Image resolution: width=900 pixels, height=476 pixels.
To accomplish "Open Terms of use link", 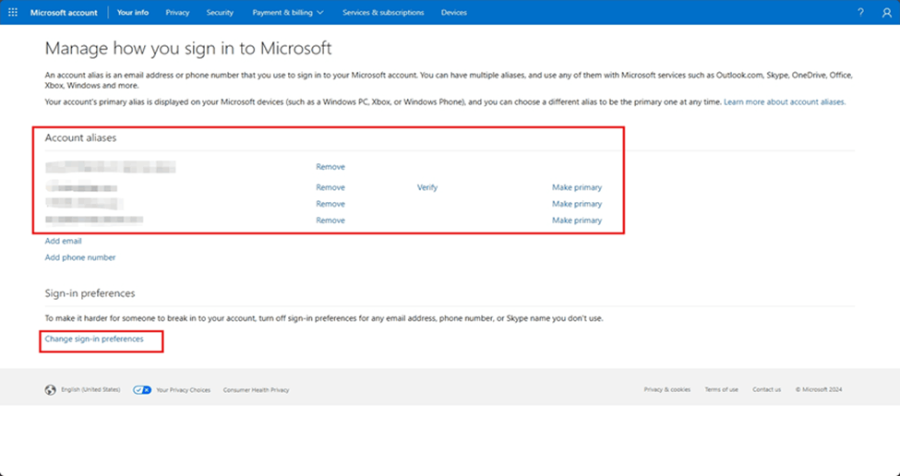I will point(722,389).
